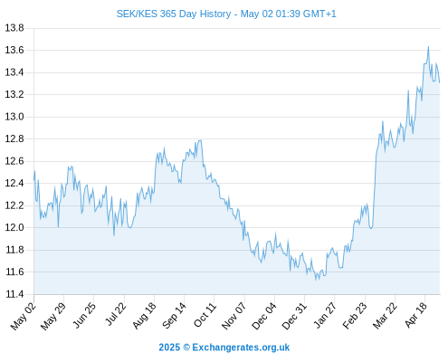Click the chart peak near 13.6 in April
Screen dimensions: 448x362
point(428,47)
